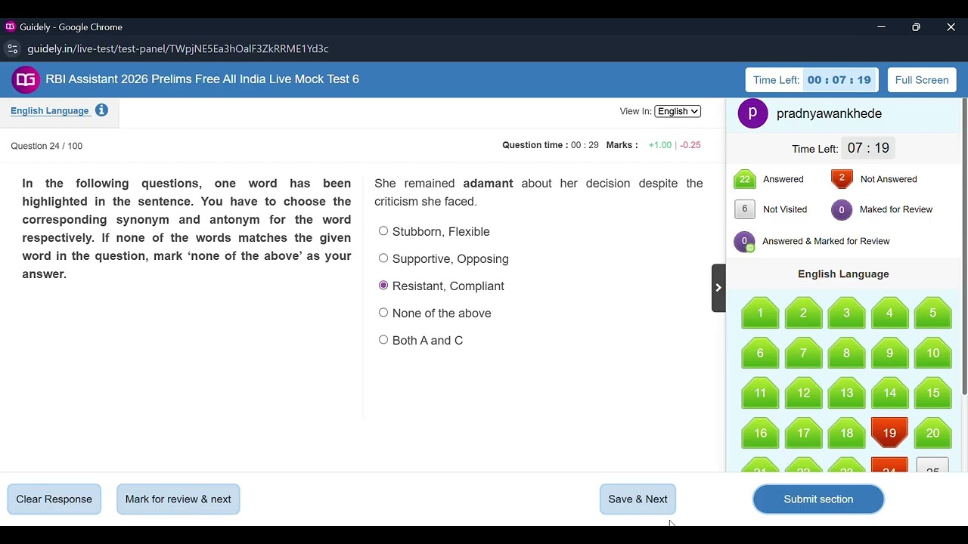Open question 6 from palette

coord(760,353)
